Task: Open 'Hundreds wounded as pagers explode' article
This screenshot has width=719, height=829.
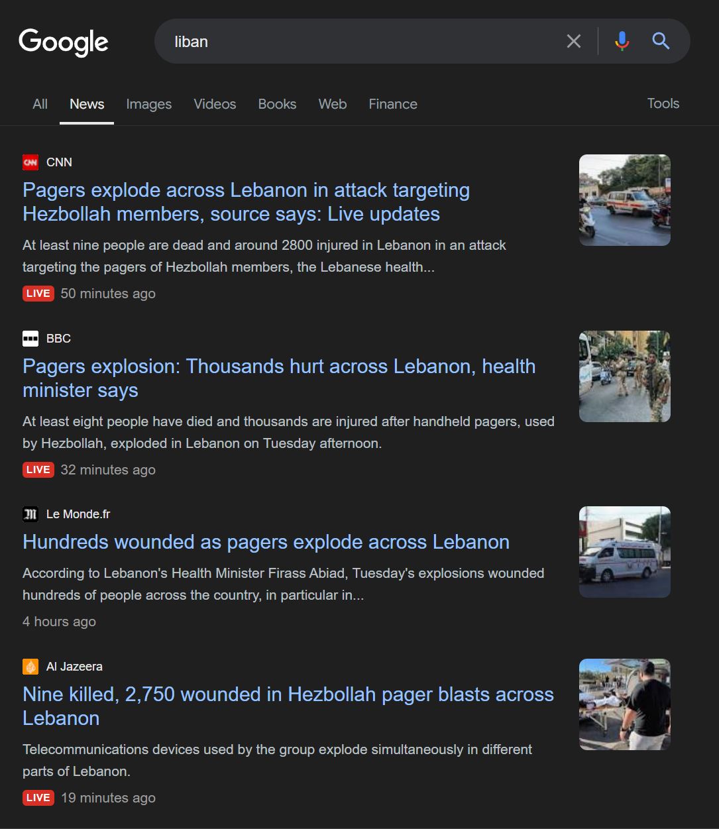Action: pos(266,542)
